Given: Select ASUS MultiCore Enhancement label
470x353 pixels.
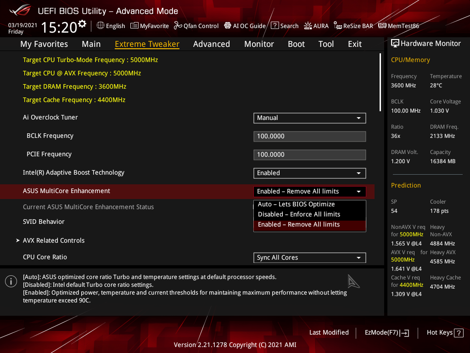Looking at the screenshot, I should pyautogui.click(x=67, y=191).
